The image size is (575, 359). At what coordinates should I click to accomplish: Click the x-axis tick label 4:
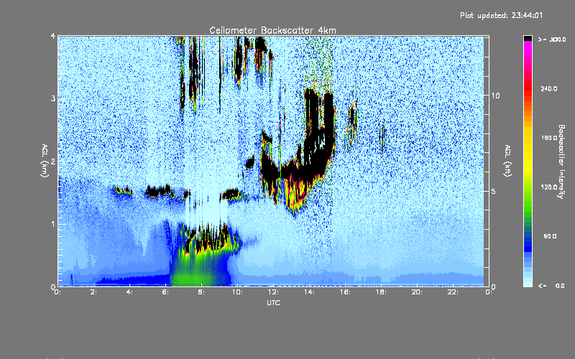[x=129, y=292]
